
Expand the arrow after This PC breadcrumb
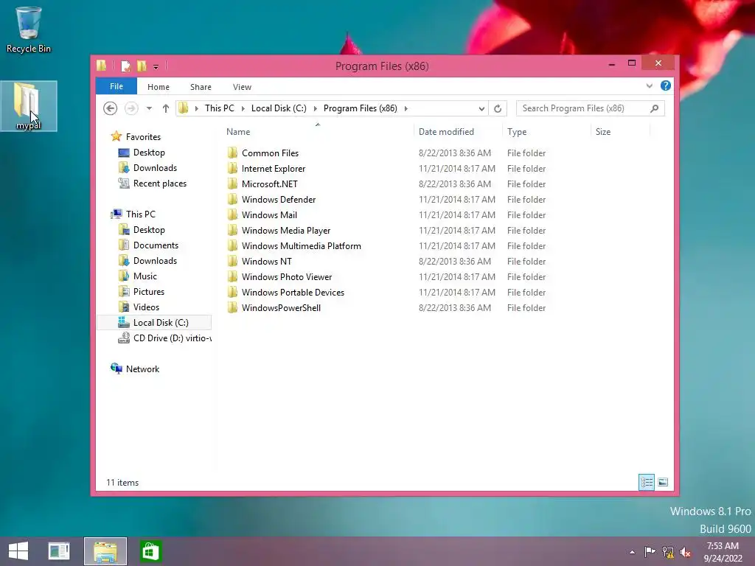[x=243, y=108]
